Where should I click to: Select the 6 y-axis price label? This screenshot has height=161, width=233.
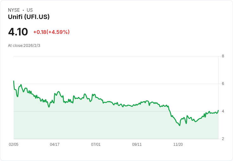coord(223,84)
